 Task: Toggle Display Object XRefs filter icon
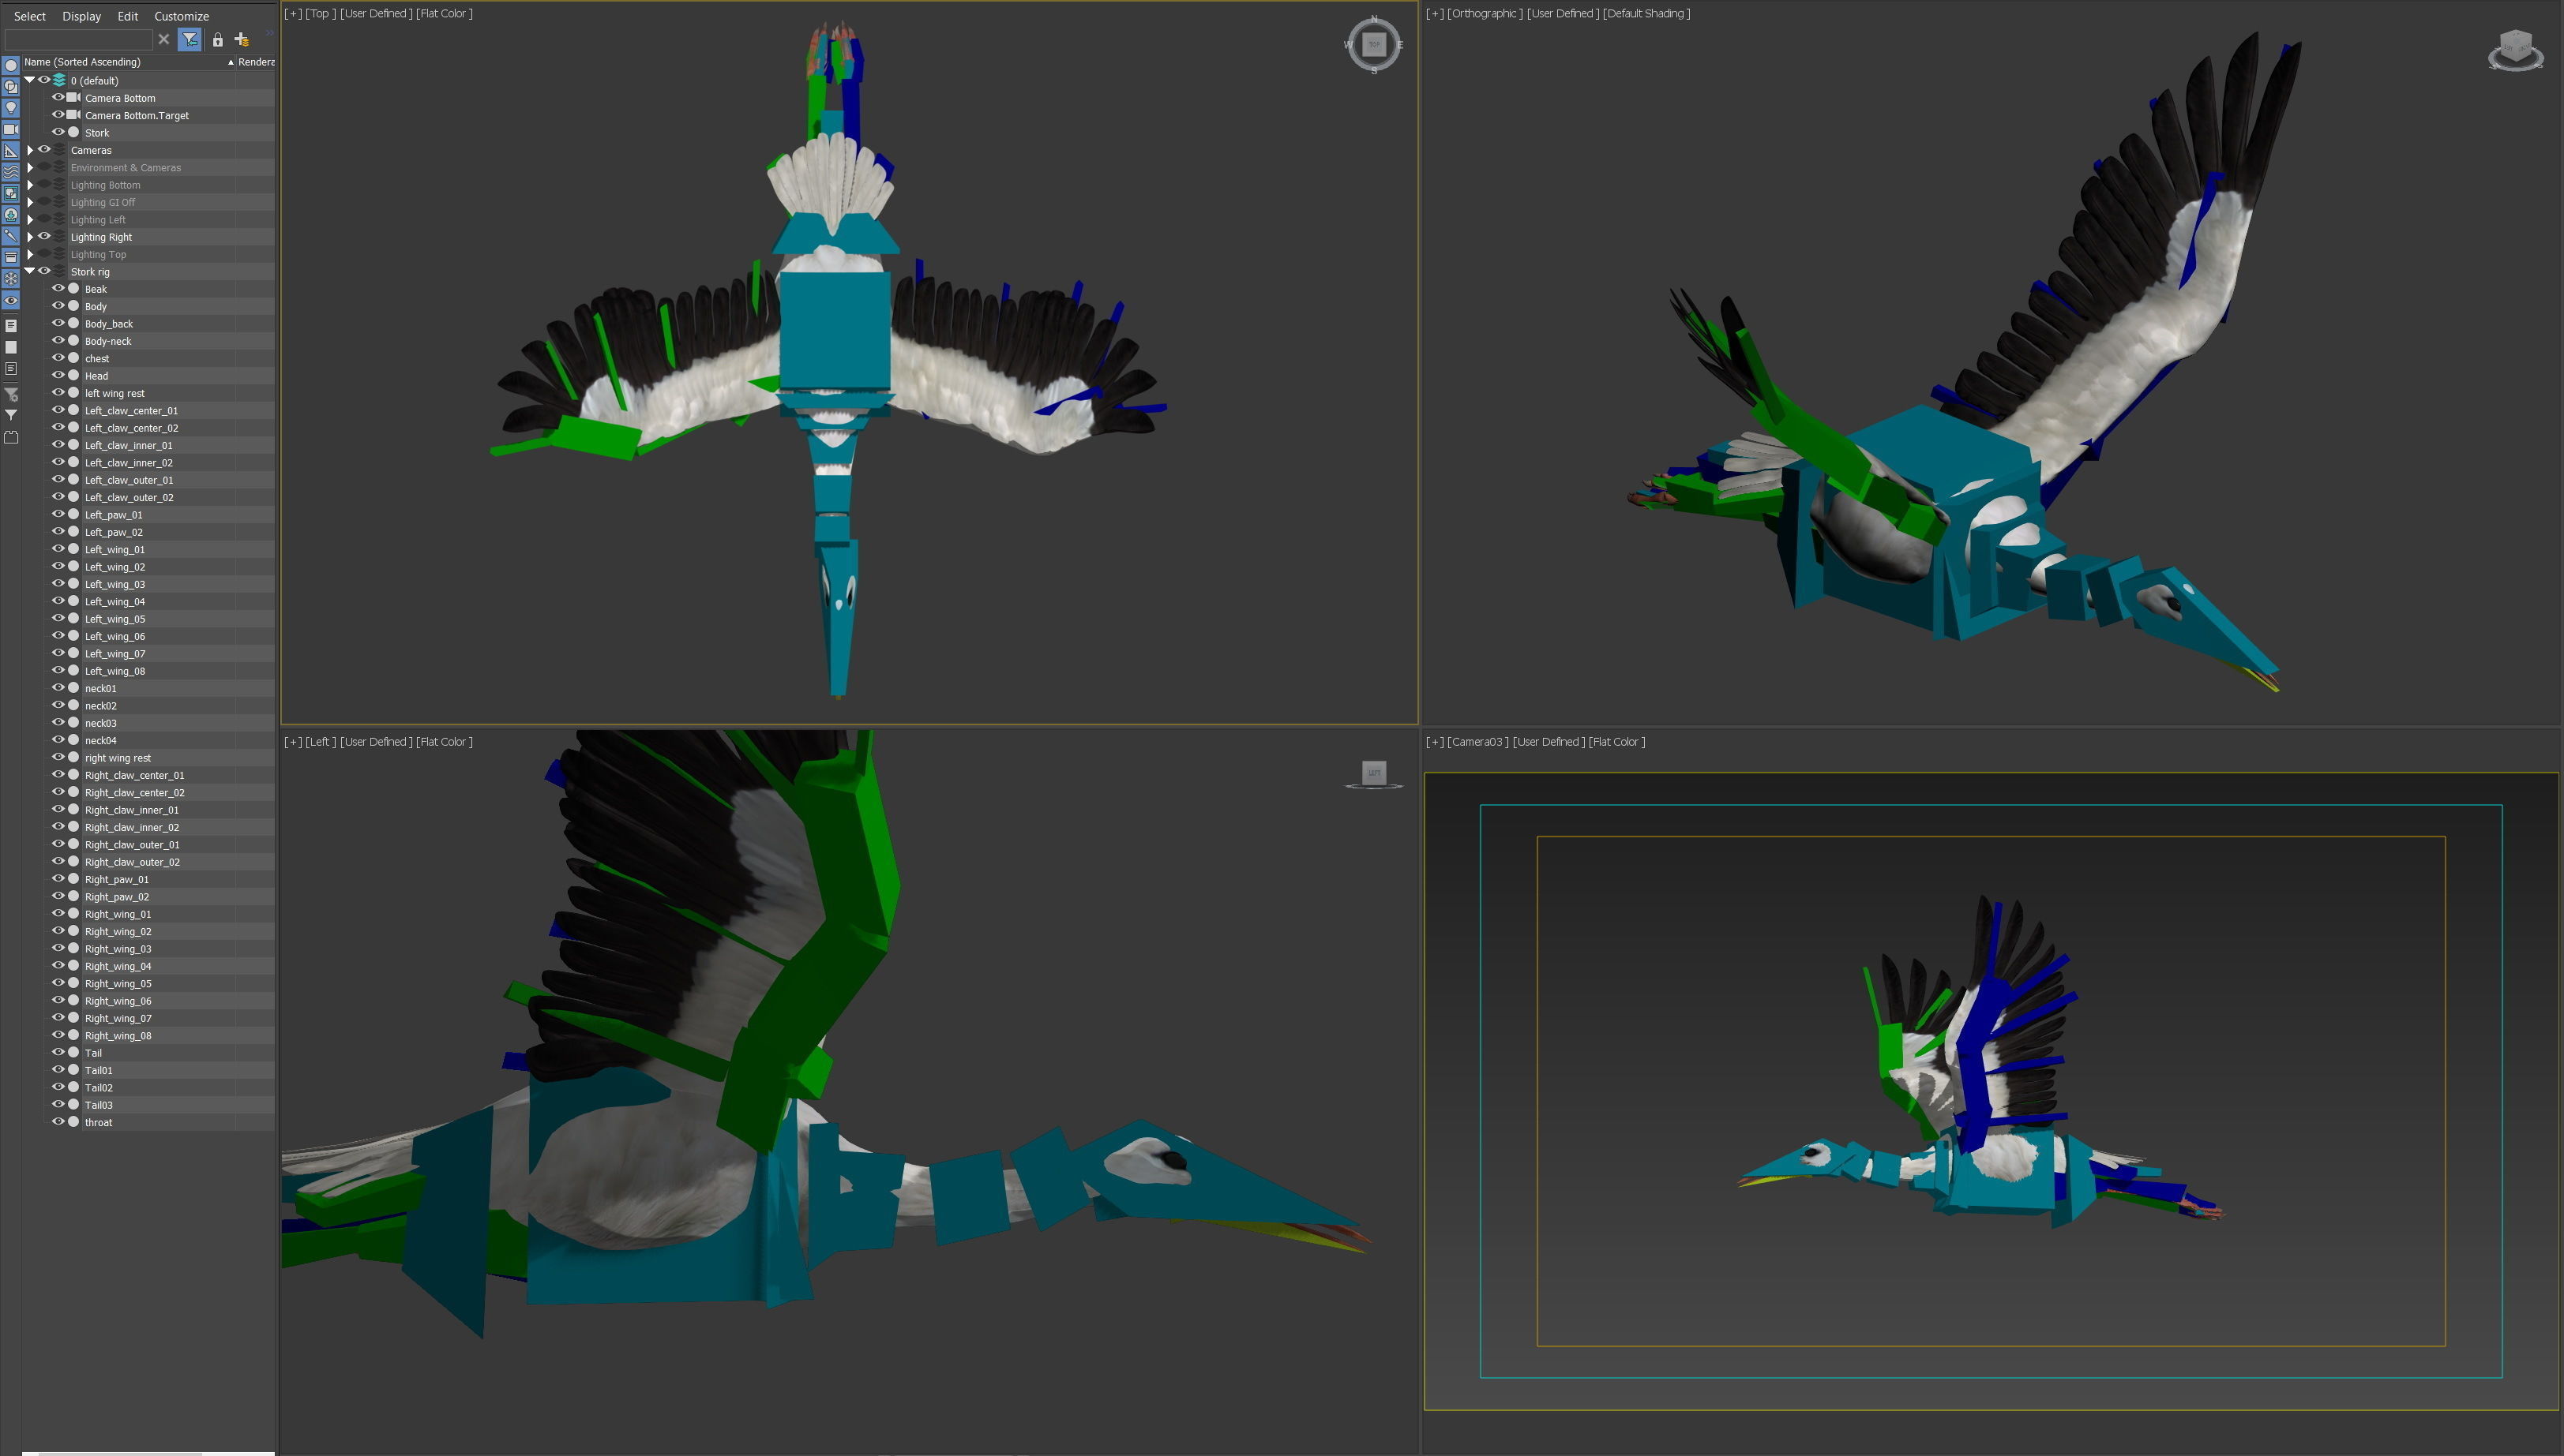(11, 215)
